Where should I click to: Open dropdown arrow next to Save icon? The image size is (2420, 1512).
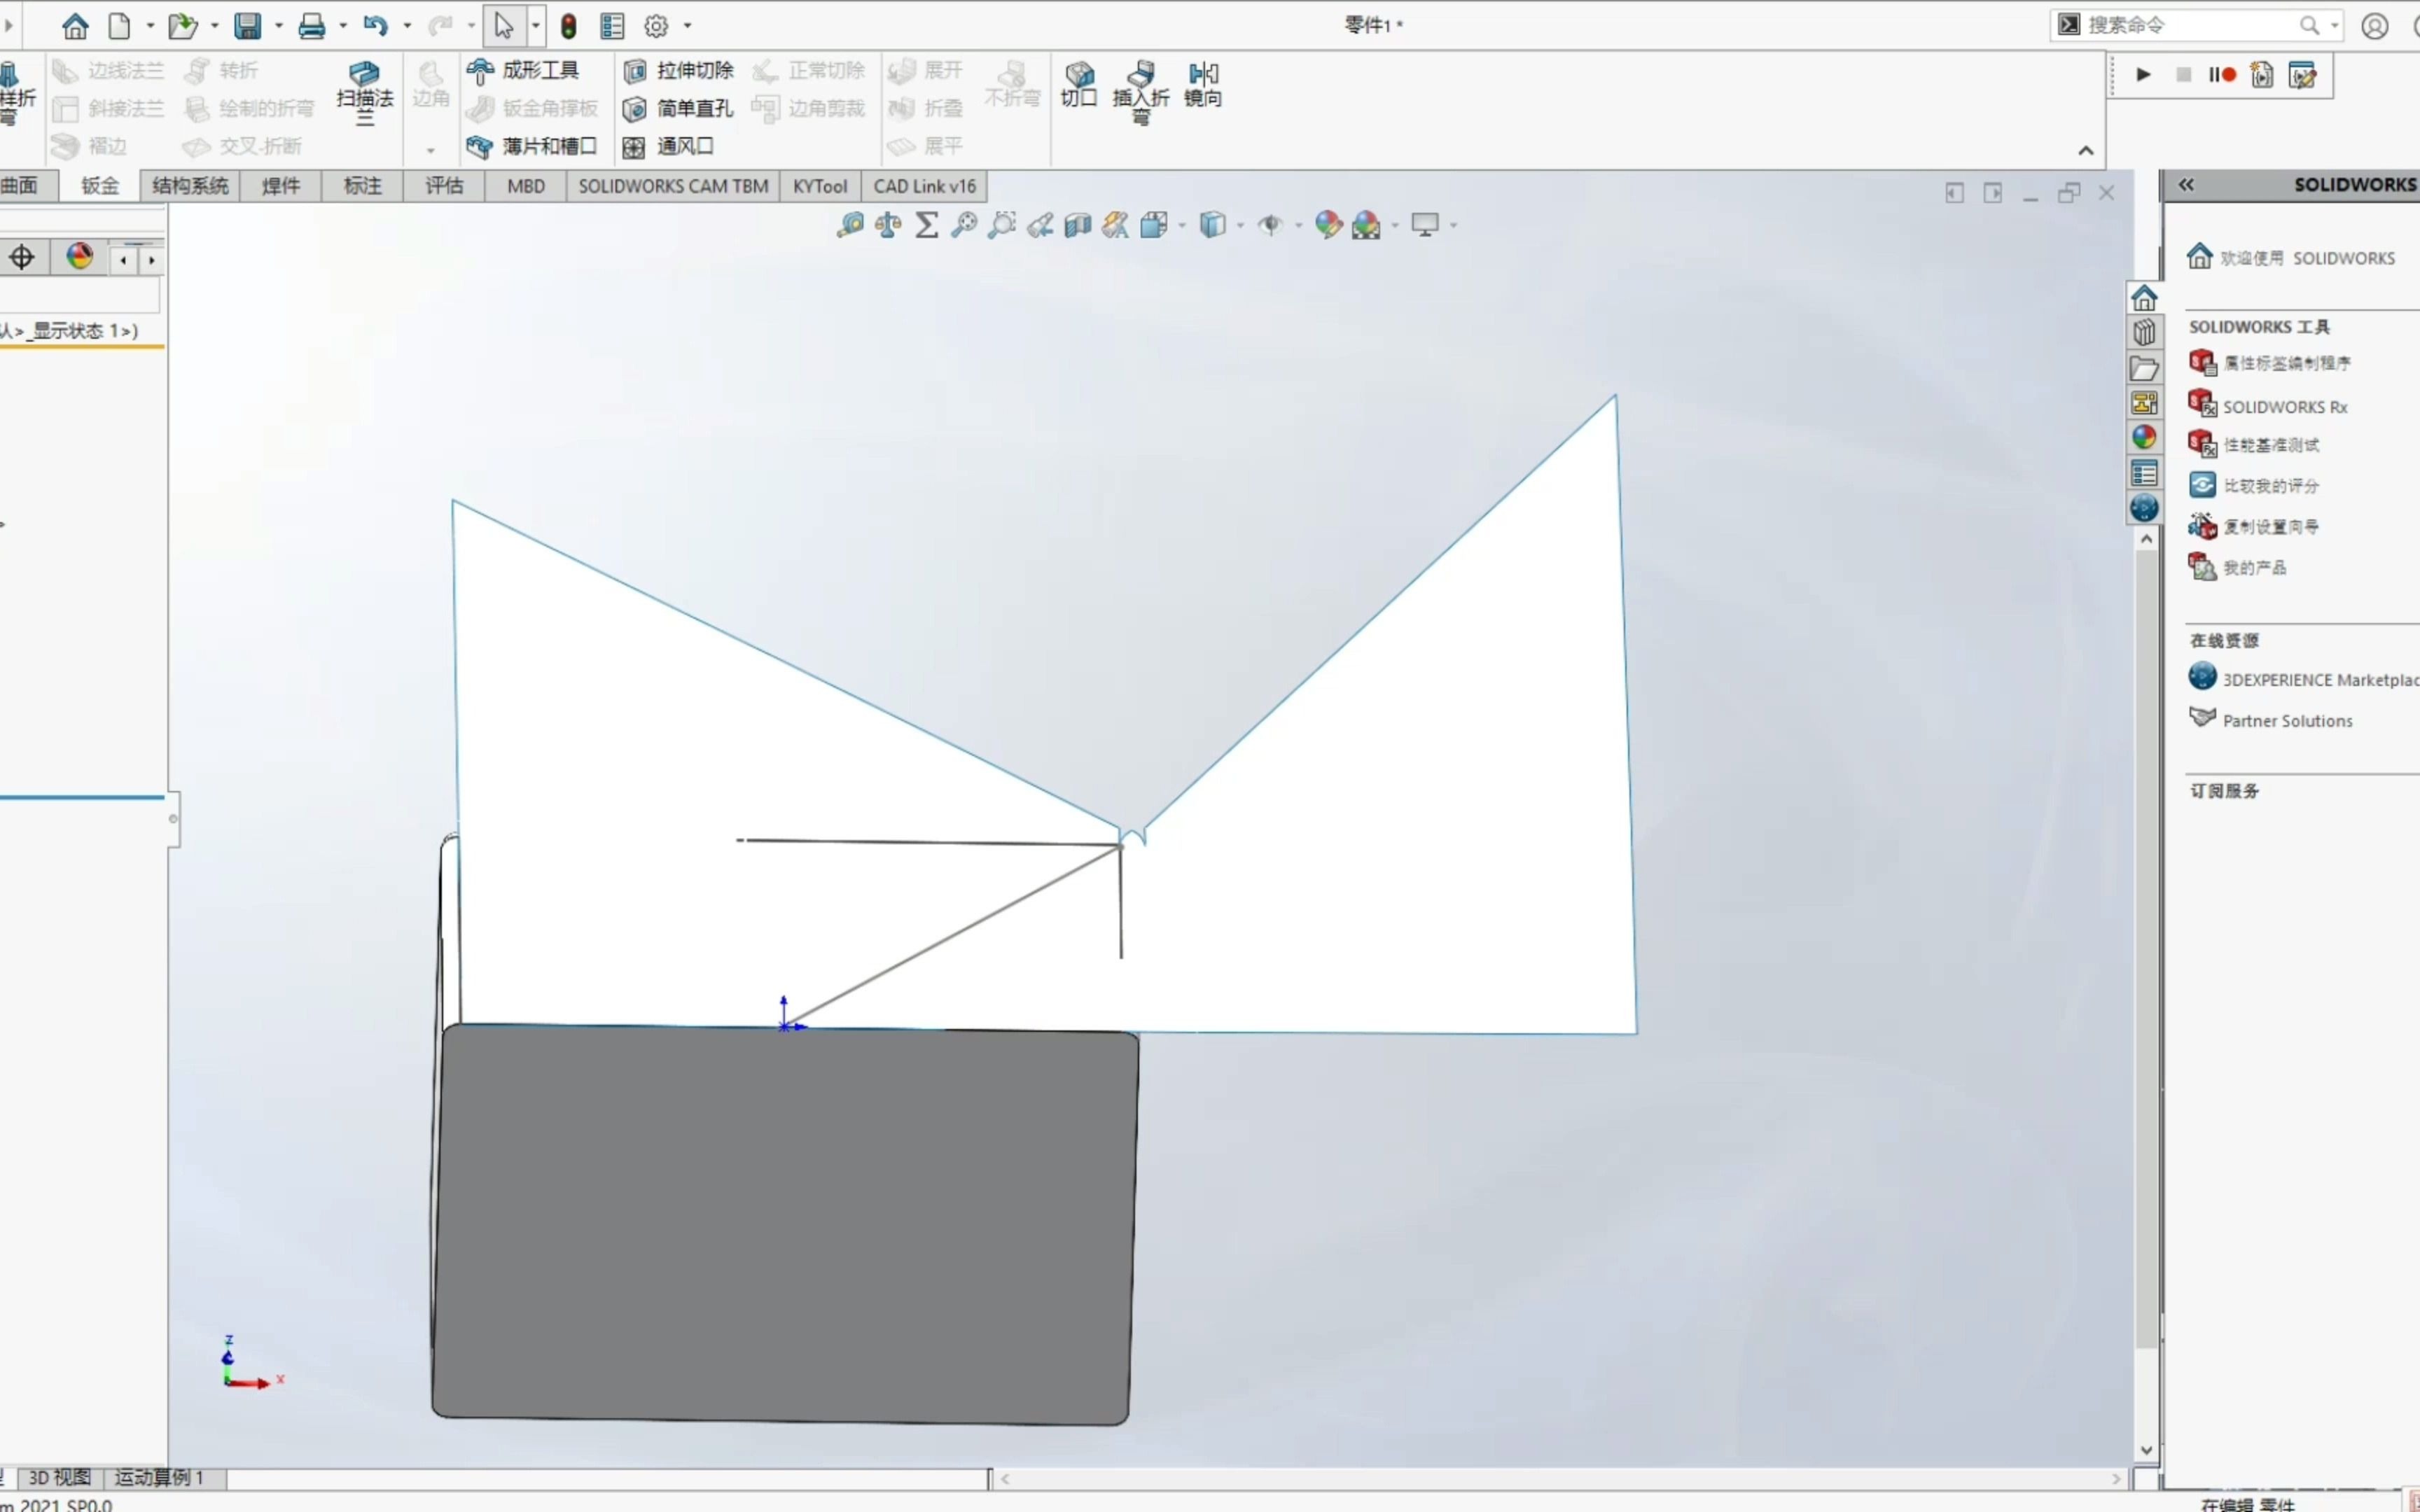click(279, 26)
